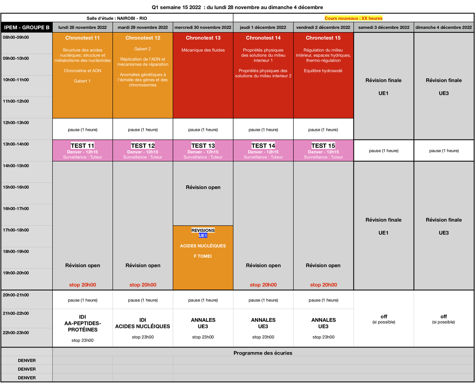Click Wednesday afternoon Révision open cell
Viewport: 475px width, 383px height.
[x=203, y=193]
